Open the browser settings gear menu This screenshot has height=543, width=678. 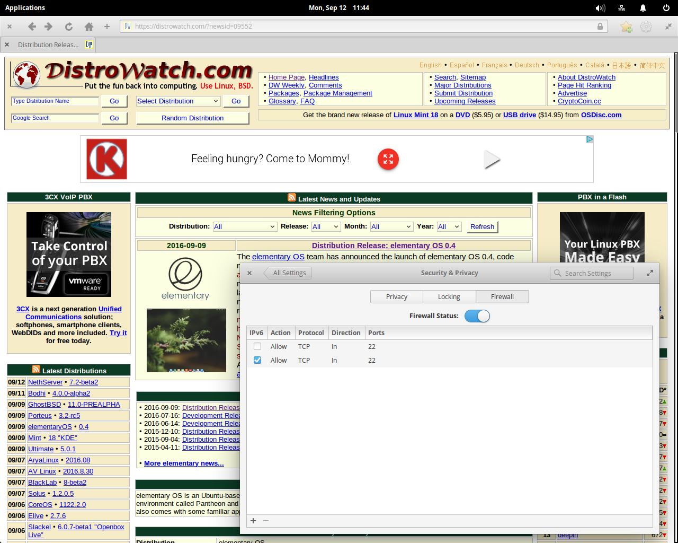click(646, 27)
